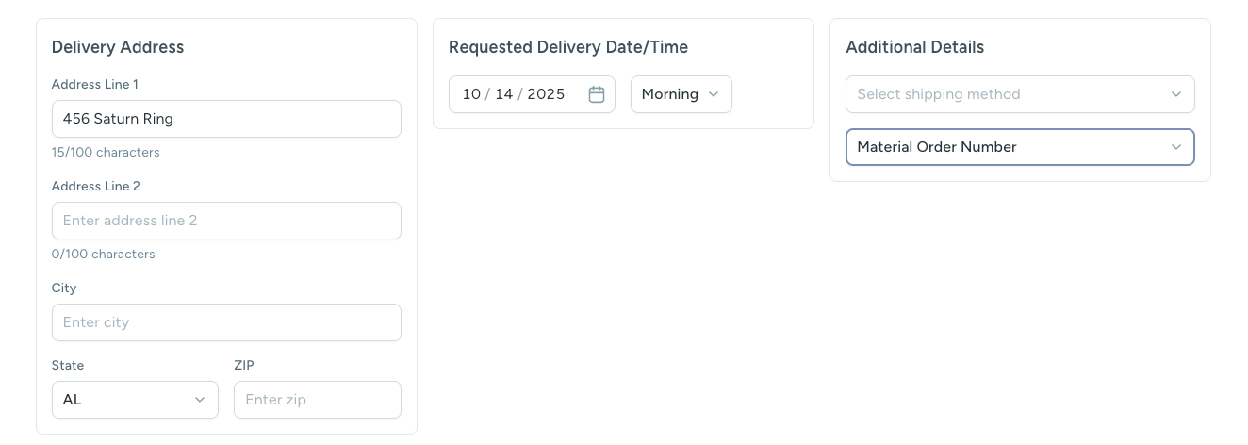Viewport: 1248px width, 445px height.
Task: Click the Material Order Number chevron arrow
Action: (x=1176, y=147)
